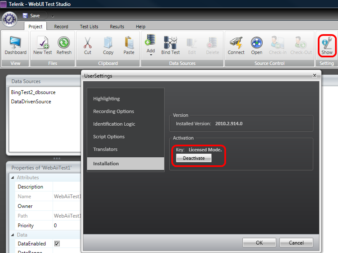Click the Deactivate license button
The height and width of the screenshot is (253, 338).
(x=194, y=158)
